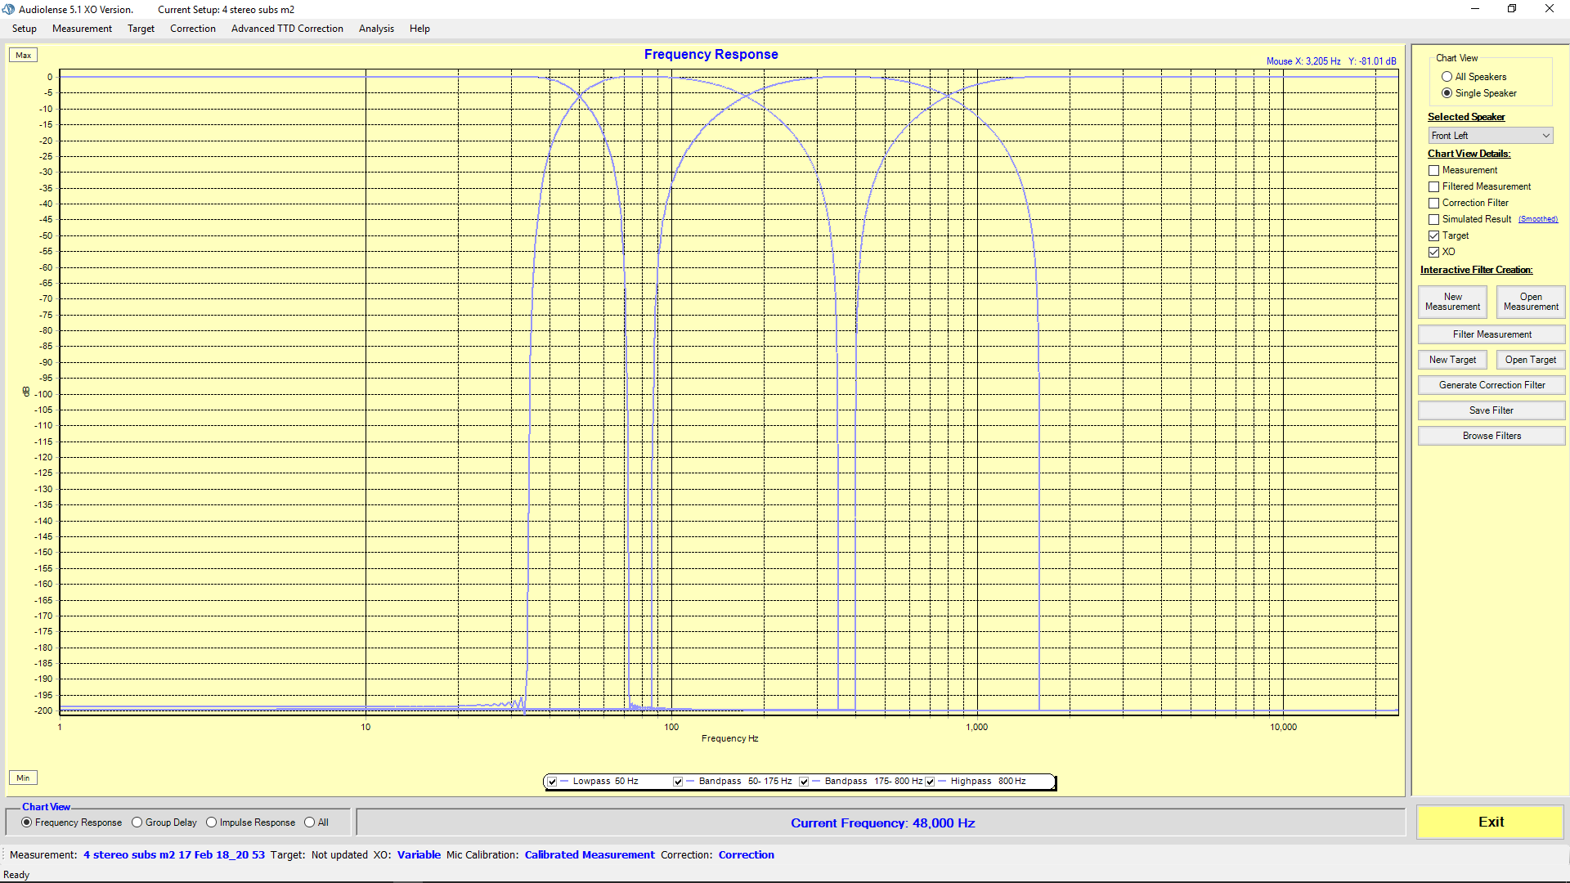Open the Analysis menu
The height and width of the screenshot is (883, 1570).
tap(376, 29)
